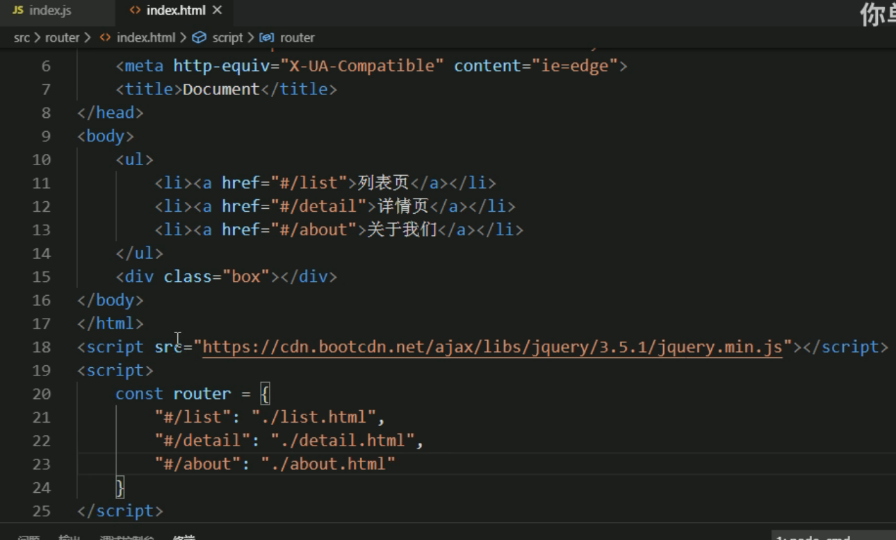Image resolution: width=896 pixels, height=540 pixels.
Task: Click the HTML brackets icon on index.html tab
Action: [136, 11]
